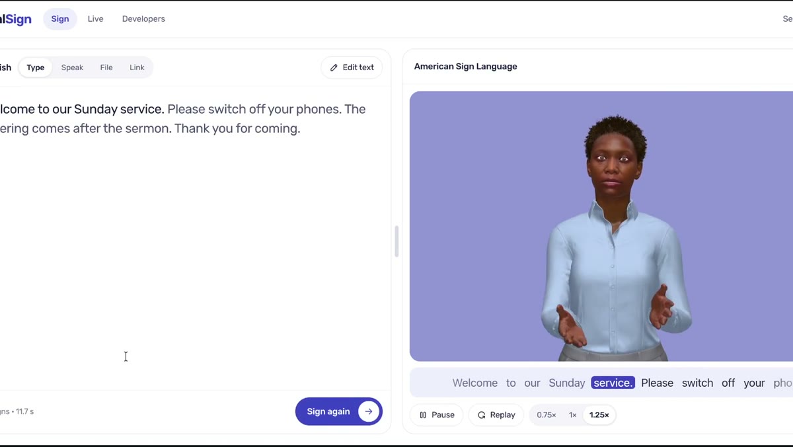Select the File input mode
Screen dimensions: 793x447
coord(106,67)
